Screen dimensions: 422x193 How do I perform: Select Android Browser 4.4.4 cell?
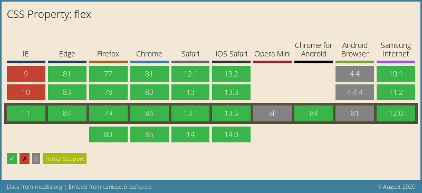pyautogui.click(x=354, y=92)
